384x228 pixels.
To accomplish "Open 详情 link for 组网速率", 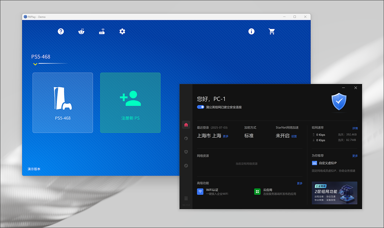I will point(355,128).
